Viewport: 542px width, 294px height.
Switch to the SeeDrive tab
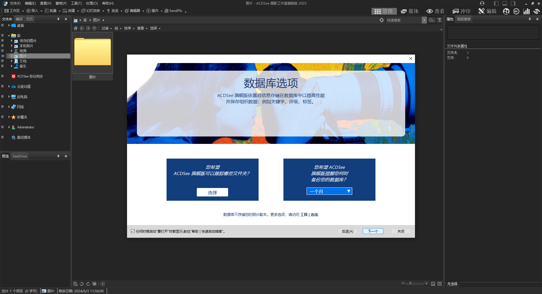19,156
